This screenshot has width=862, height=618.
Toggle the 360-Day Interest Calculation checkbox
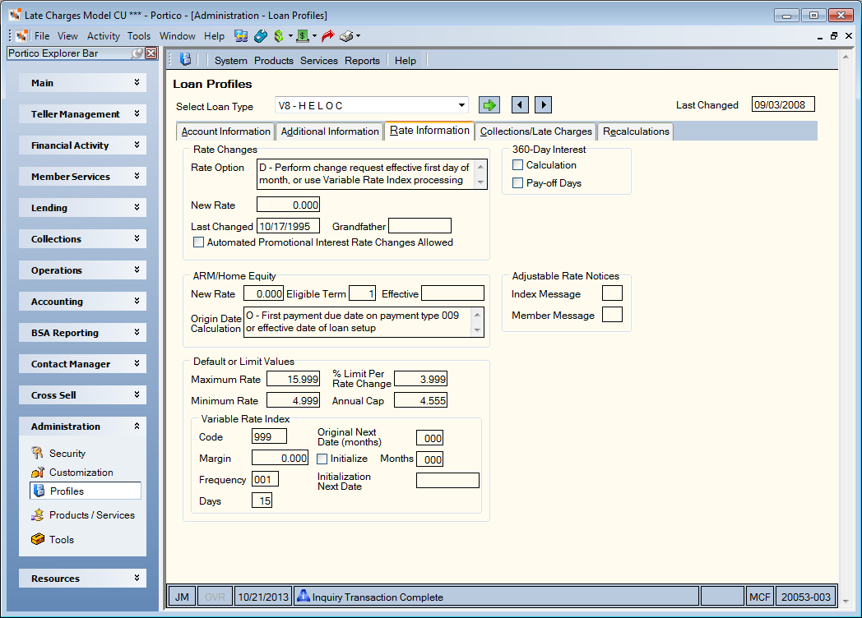518,165
